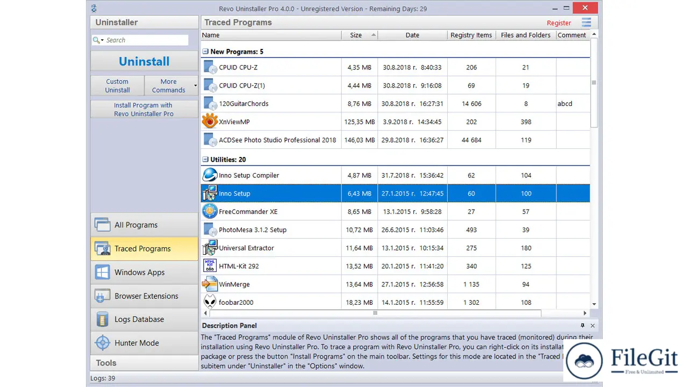Click the 14 606 registry items cell
This screenshot has height=387, width=688.
click(x=471, y=104)
